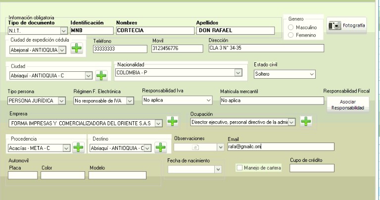Click the Email input field
380x200 pixels.
[x=280, y=147]
